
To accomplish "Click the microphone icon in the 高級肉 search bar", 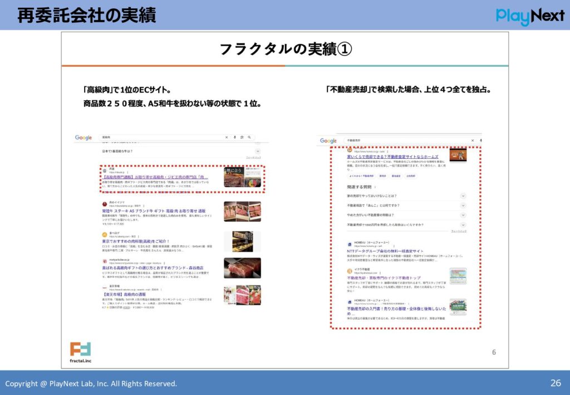I will pyautogui.click(x=234, y=138).
